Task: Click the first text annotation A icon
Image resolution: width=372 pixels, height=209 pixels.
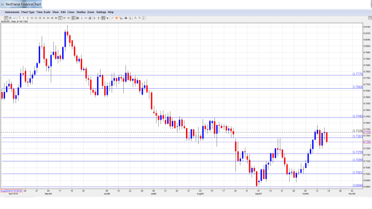Action: [135, 18]
